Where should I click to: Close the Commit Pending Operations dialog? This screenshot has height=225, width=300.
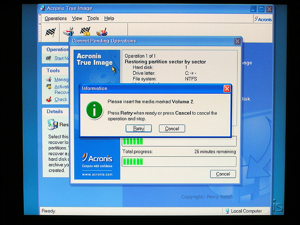(x=237, y=41)
